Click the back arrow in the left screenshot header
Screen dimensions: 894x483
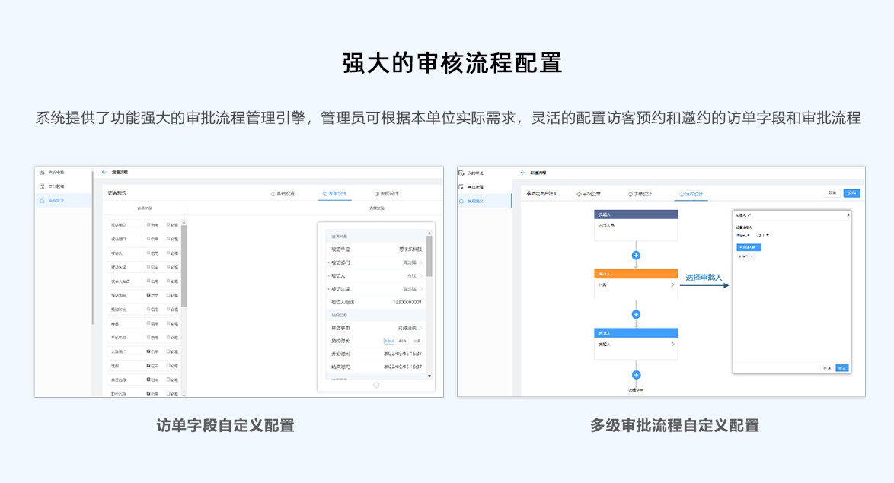tap(104, 173)
